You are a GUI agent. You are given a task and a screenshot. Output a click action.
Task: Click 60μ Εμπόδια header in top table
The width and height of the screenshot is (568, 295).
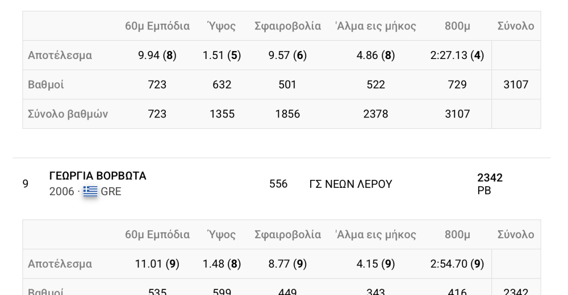point(157,26)
